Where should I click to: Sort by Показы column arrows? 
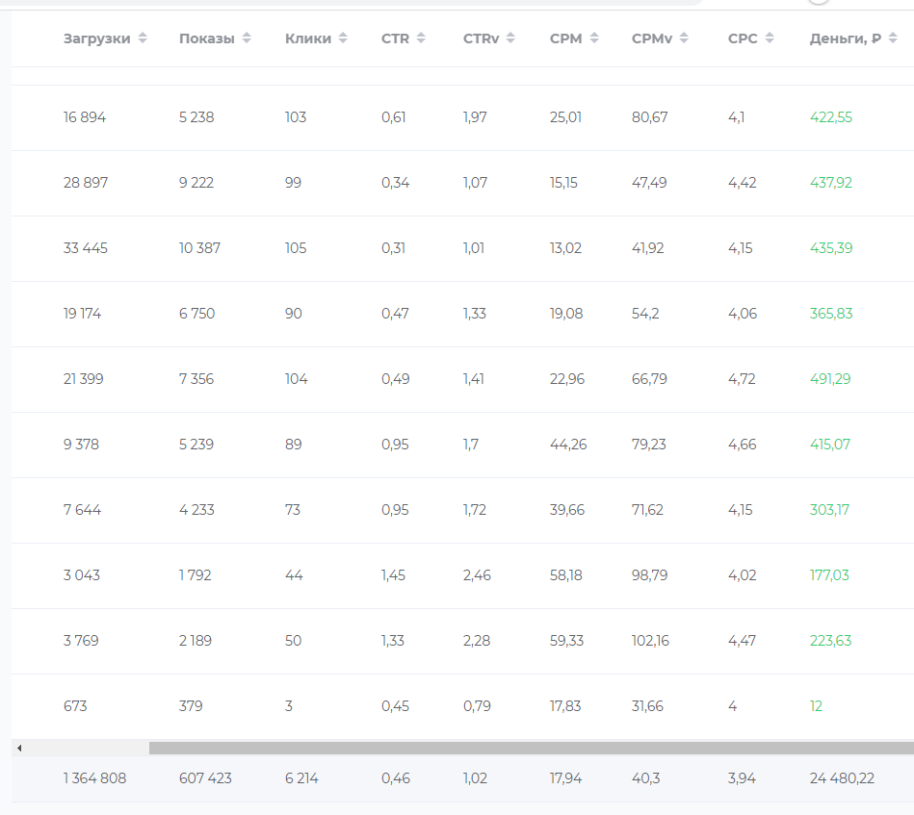click(x=247, y=38)
